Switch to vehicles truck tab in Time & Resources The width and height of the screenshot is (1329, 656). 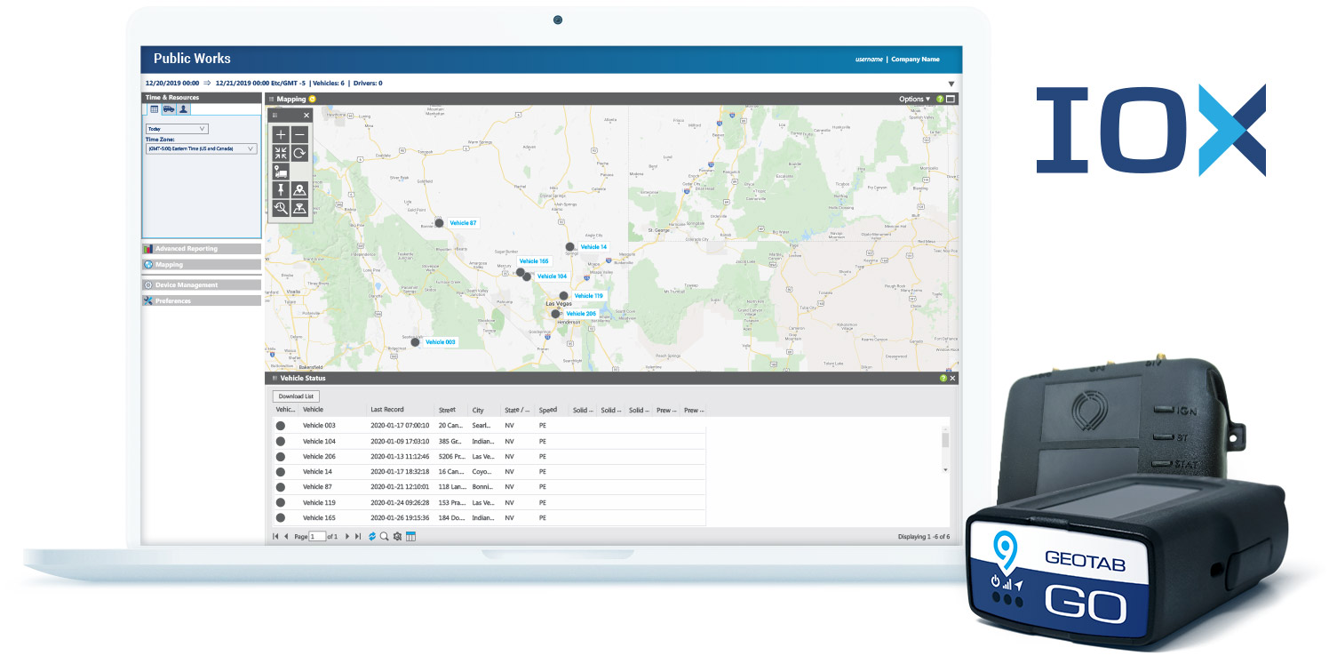pos(168,109)
